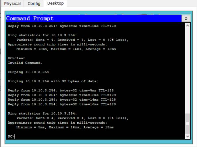Switch to the Physical tab
197x147 pixels.
tap(12, 3)
